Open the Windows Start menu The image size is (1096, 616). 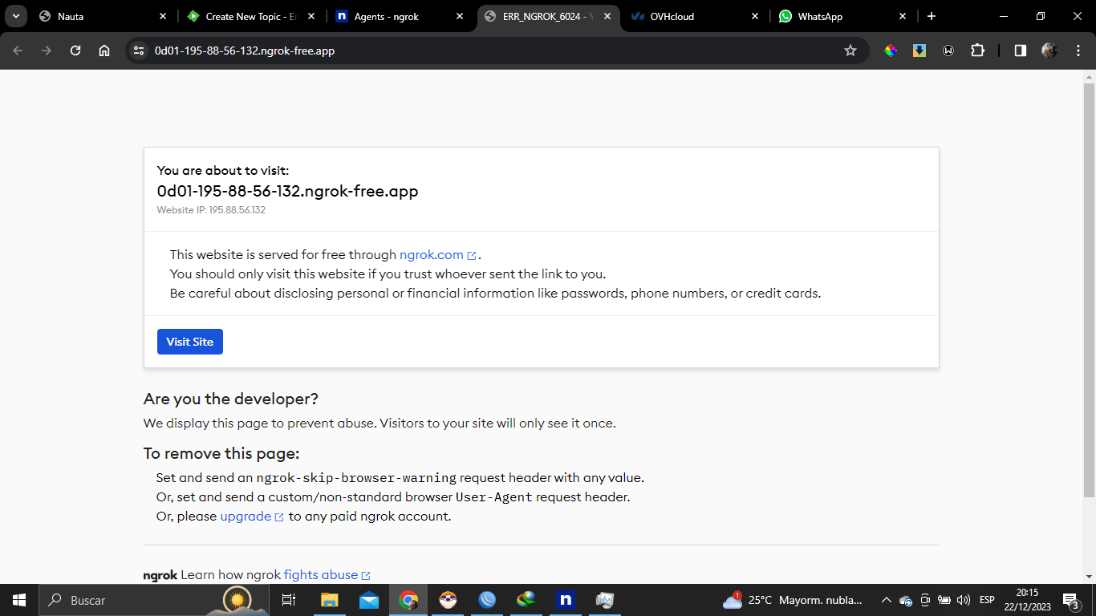(18, 600)
